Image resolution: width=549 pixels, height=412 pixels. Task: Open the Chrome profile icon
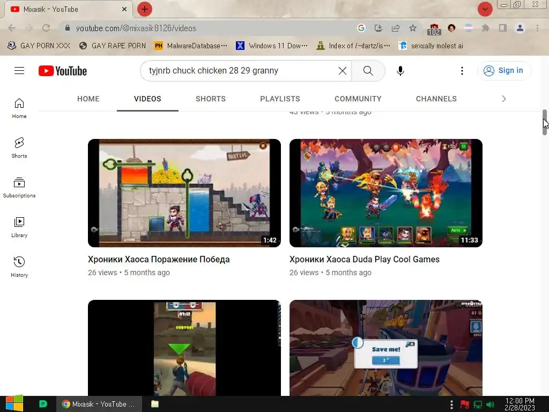(520, 28)
